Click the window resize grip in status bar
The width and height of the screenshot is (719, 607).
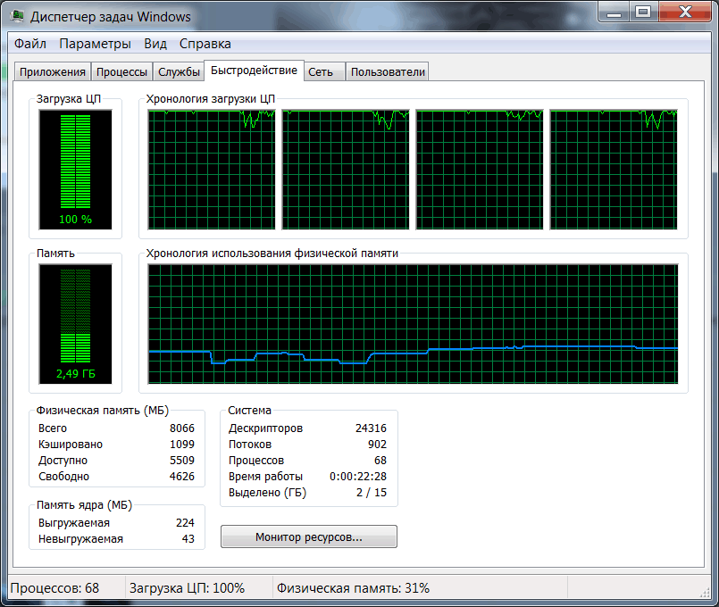click(705, 593)
